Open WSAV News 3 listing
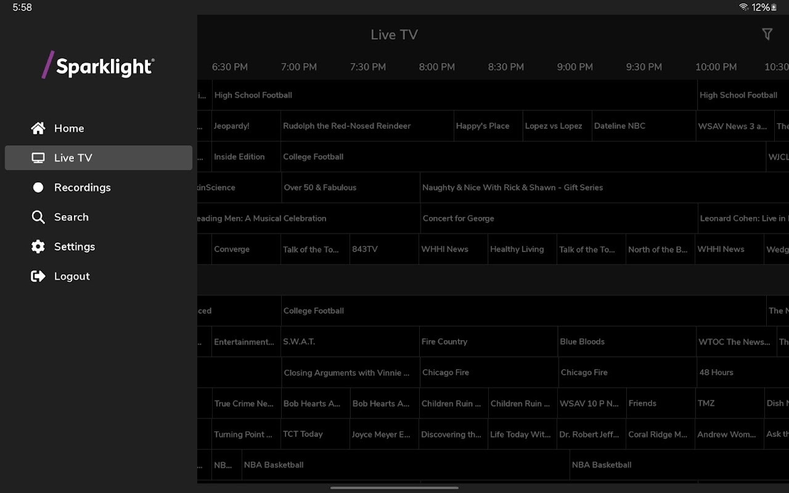The width and height of the screenshot is (789, 493). pyautogui.click(x=735, y=126)
